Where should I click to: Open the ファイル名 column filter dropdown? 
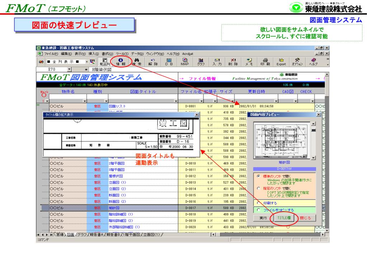click(x=201, y=101)
